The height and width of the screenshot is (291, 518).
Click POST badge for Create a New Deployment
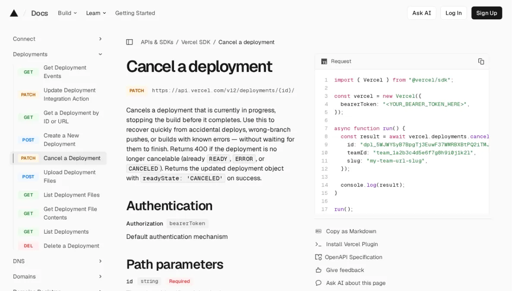coord(28,140)
